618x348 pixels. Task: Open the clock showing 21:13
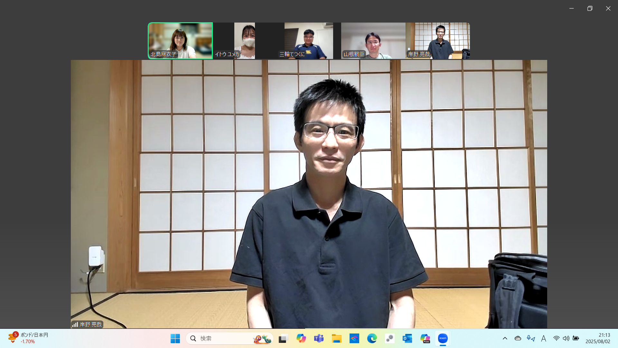click(x=598, y=338)
